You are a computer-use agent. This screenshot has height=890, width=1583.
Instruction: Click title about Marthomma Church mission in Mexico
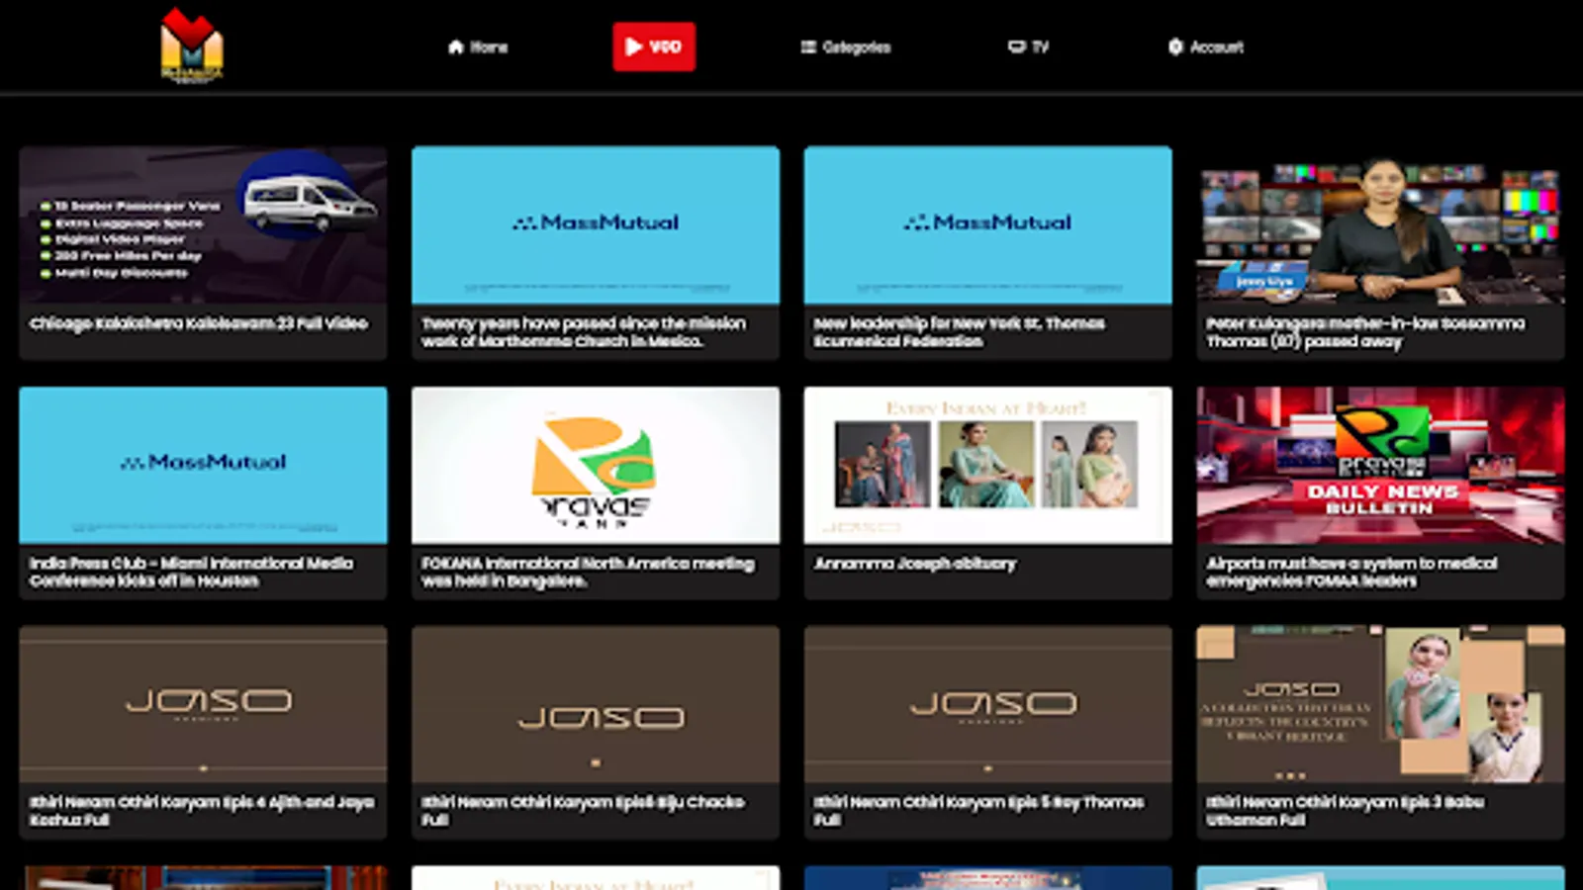pos(584,332)
